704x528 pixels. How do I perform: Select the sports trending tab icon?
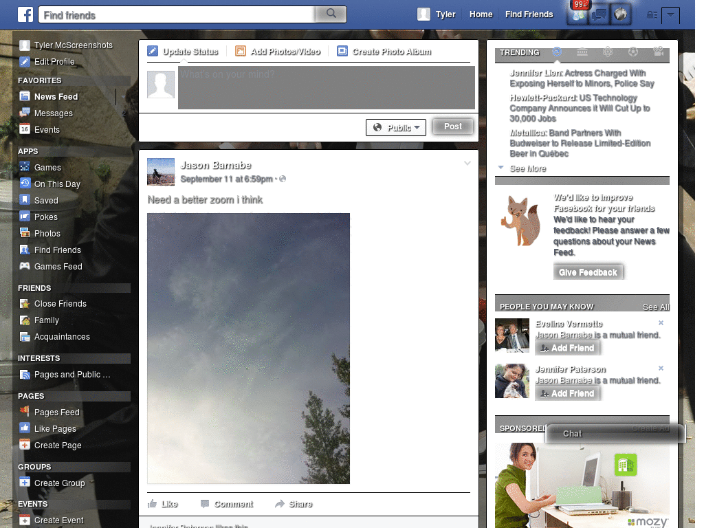633,52
